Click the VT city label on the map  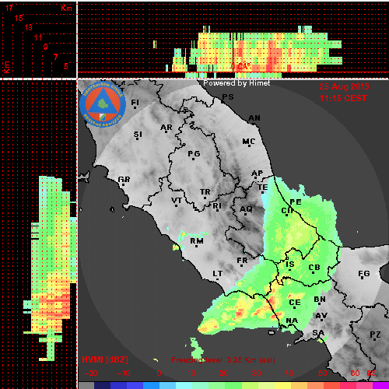tap(177, 201)
